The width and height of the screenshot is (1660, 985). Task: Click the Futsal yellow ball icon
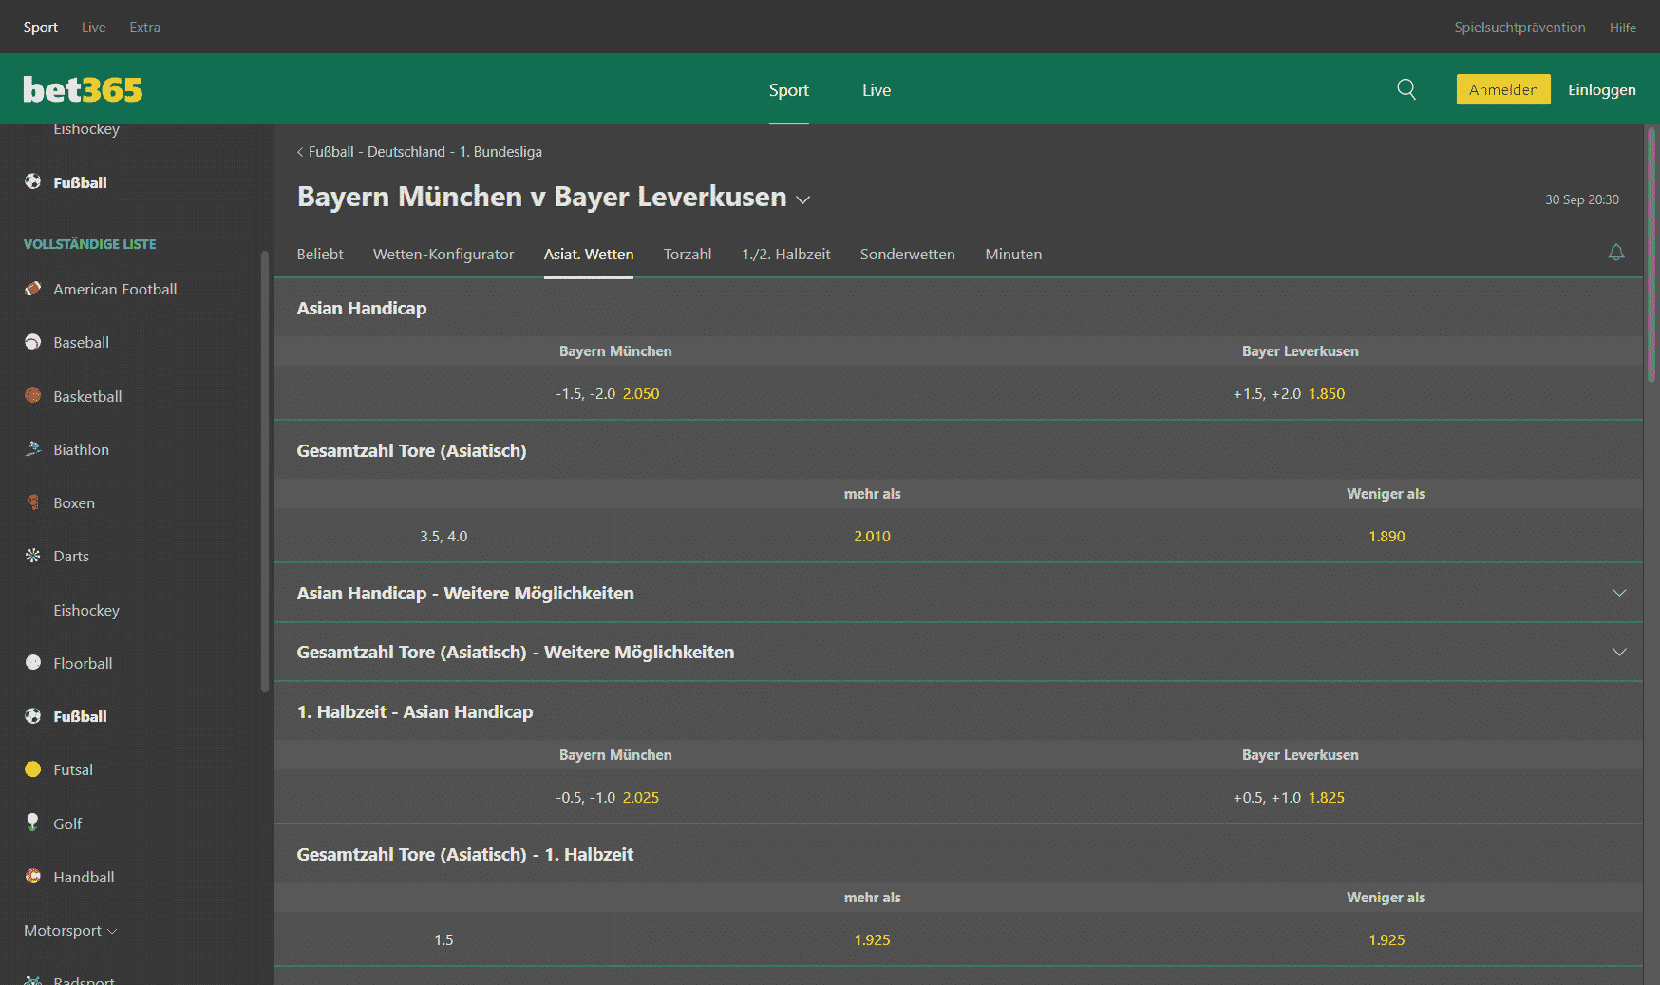pyautogui.click(x=33, y=769)
